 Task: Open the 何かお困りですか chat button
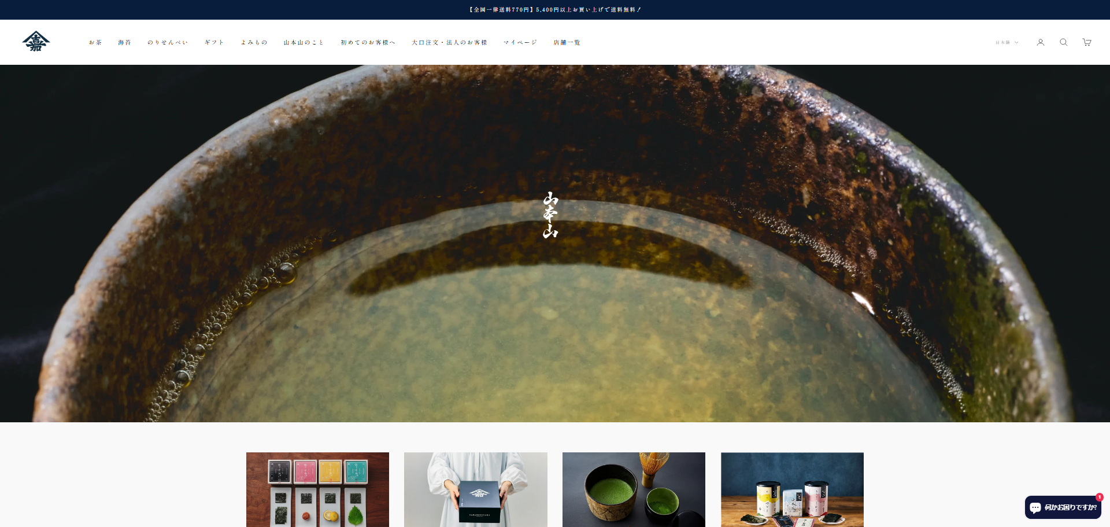tap(1063, 507)
